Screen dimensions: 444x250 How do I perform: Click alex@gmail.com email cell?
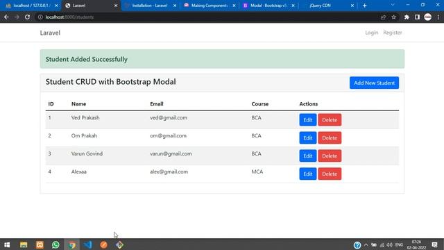[x=169, y=172]
